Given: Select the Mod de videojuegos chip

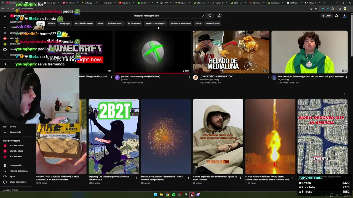Looking at the screenshot, I should tap(84, 23).
